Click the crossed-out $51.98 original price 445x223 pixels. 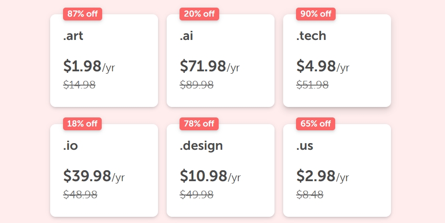click(312, 85)
